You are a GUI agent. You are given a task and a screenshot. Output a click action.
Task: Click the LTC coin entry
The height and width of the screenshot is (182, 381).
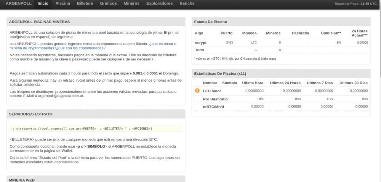(254, 43)
